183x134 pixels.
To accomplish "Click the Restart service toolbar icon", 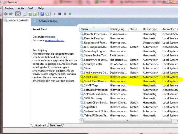I will click(70, 14).
